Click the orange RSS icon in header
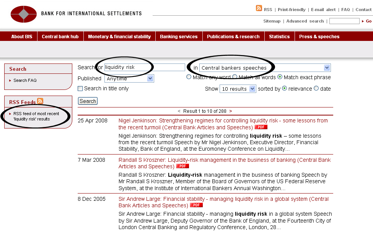The height and width of the screenshot is (231, 373). pos(259,8)
